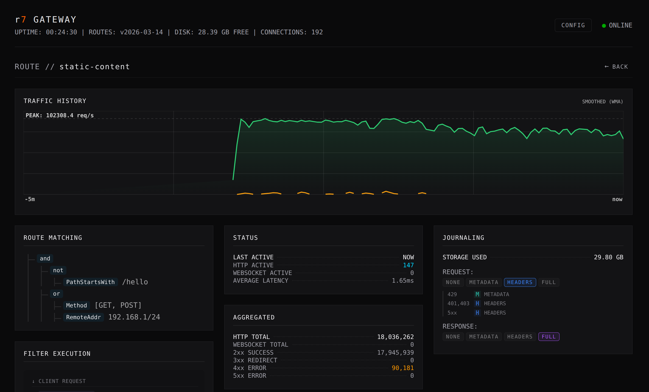Go back with the BACK link
This screenshot has width=649, height=392.
coord(616,67)
